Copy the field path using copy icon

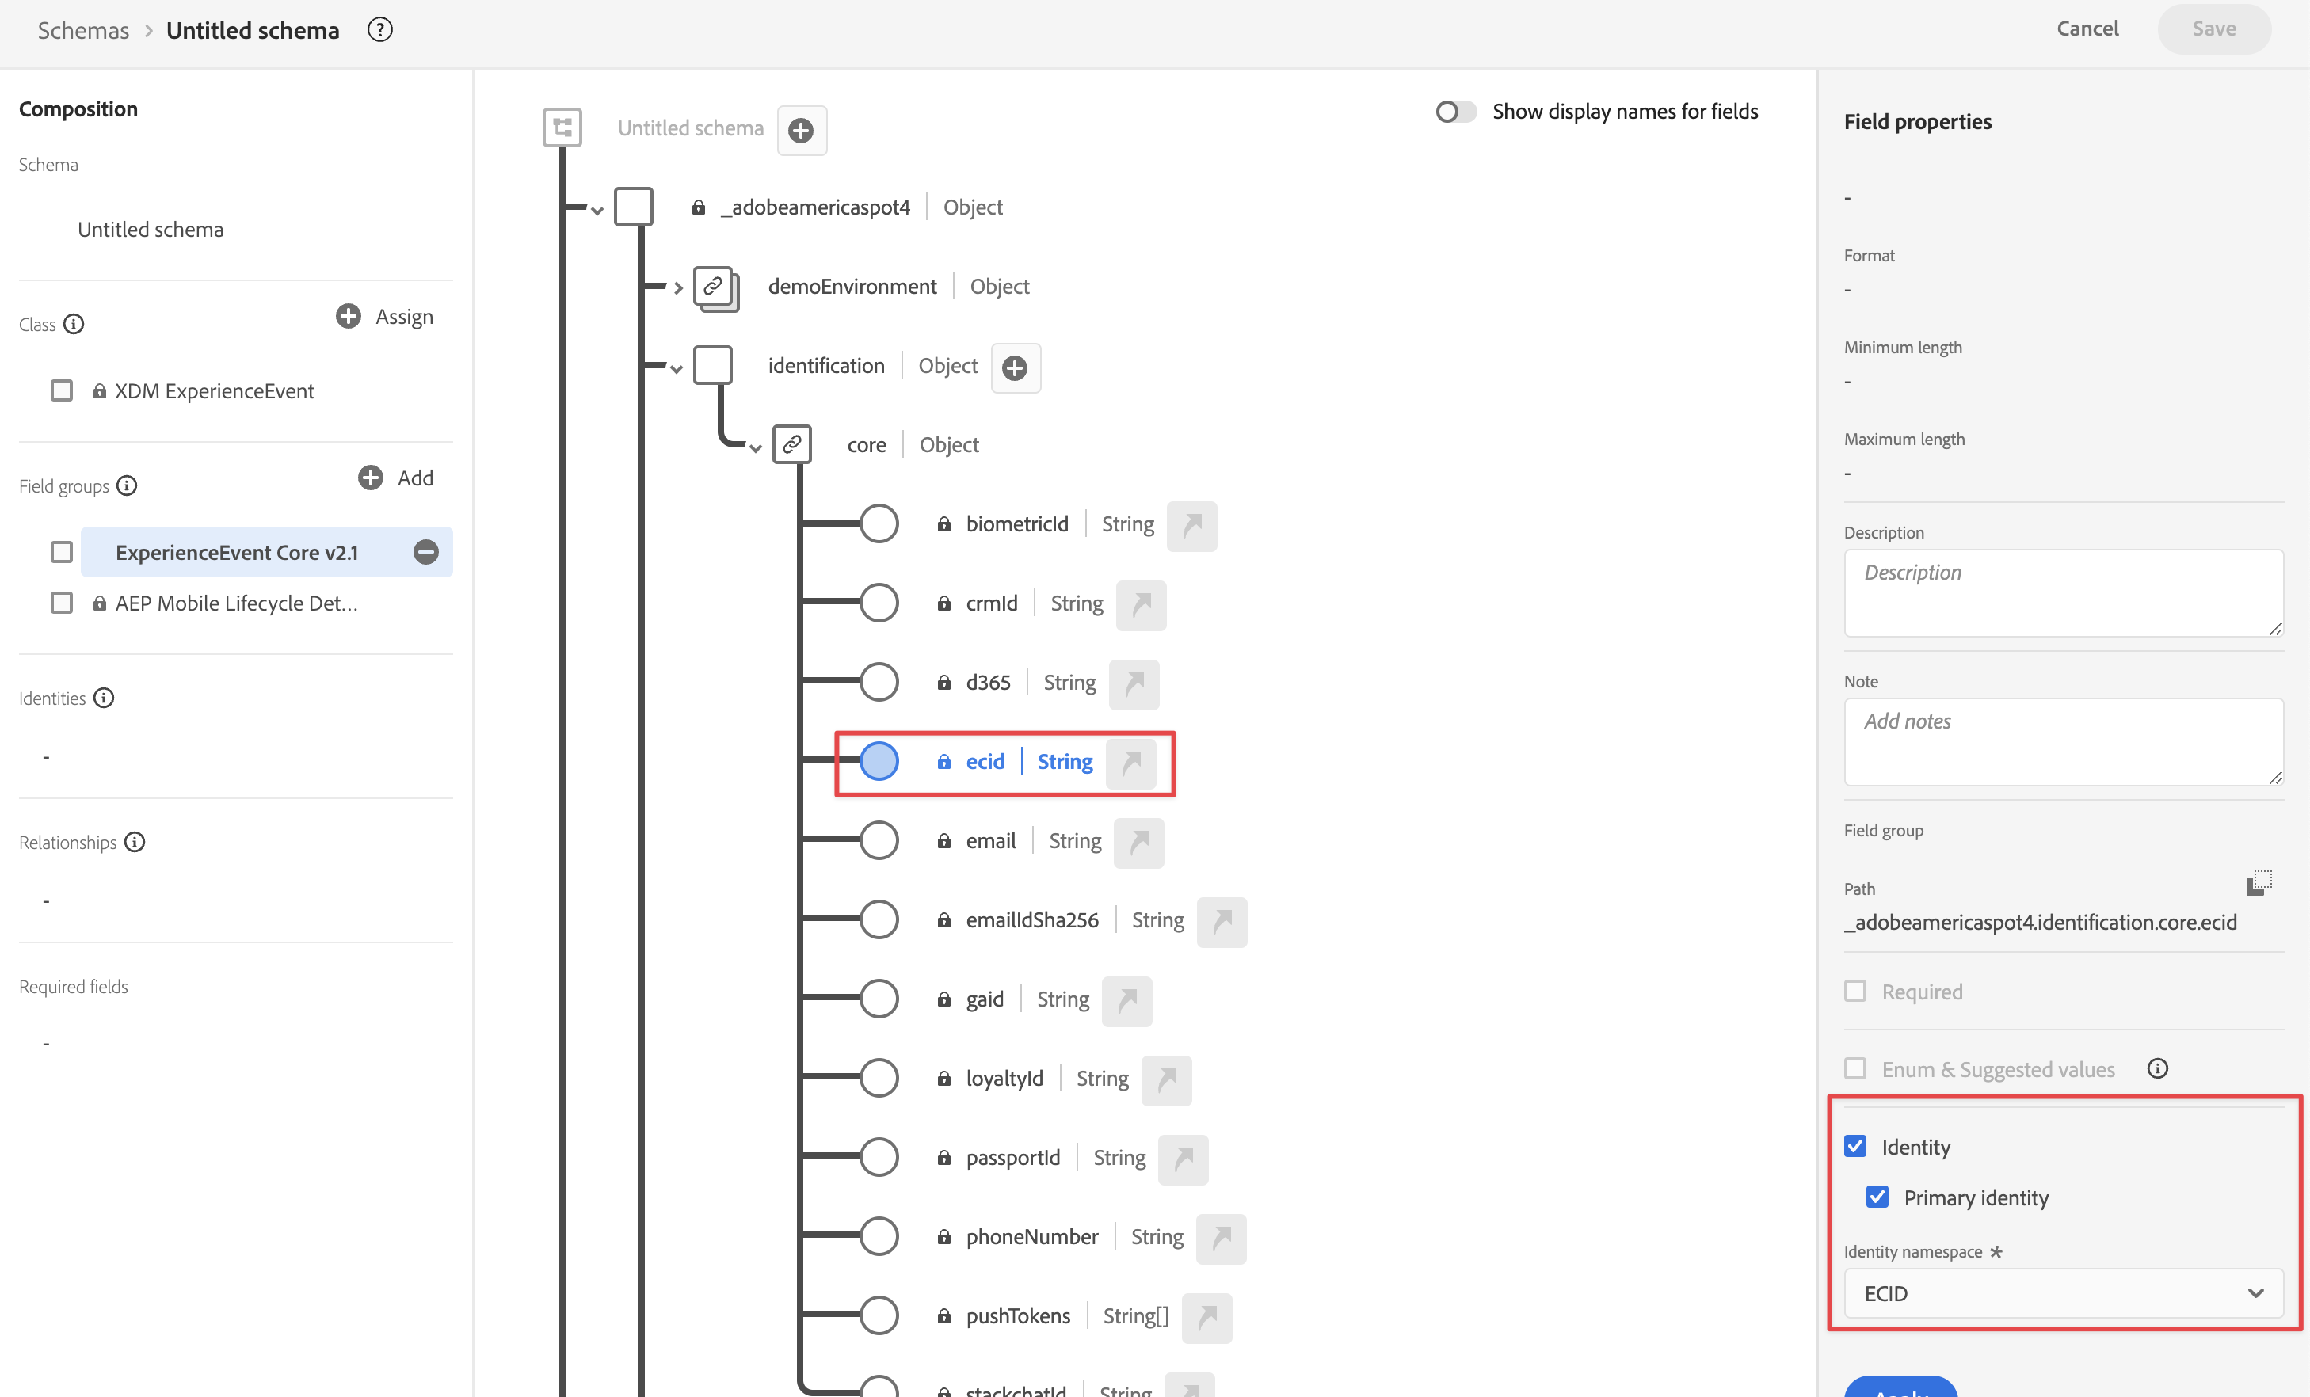tap(2259, 882)
